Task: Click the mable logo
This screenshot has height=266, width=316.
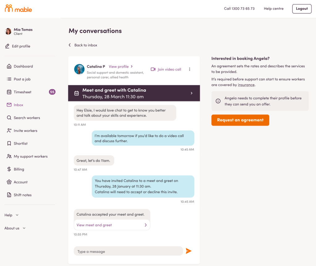Action: (19, 9)
